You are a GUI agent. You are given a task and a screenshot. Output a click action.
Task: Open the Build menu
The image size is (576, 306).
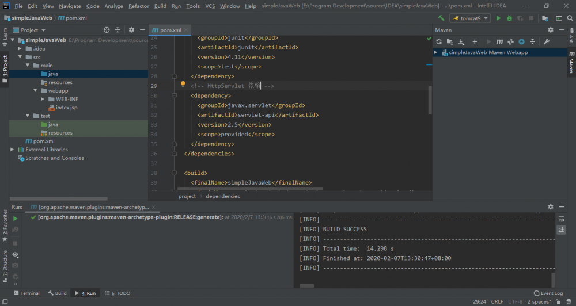(160, 6)
